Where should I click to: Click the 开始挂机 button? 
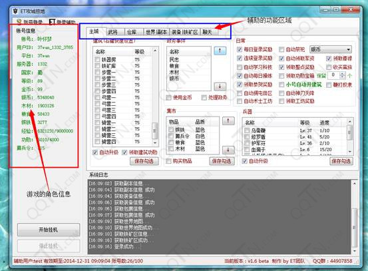point(49,230)
